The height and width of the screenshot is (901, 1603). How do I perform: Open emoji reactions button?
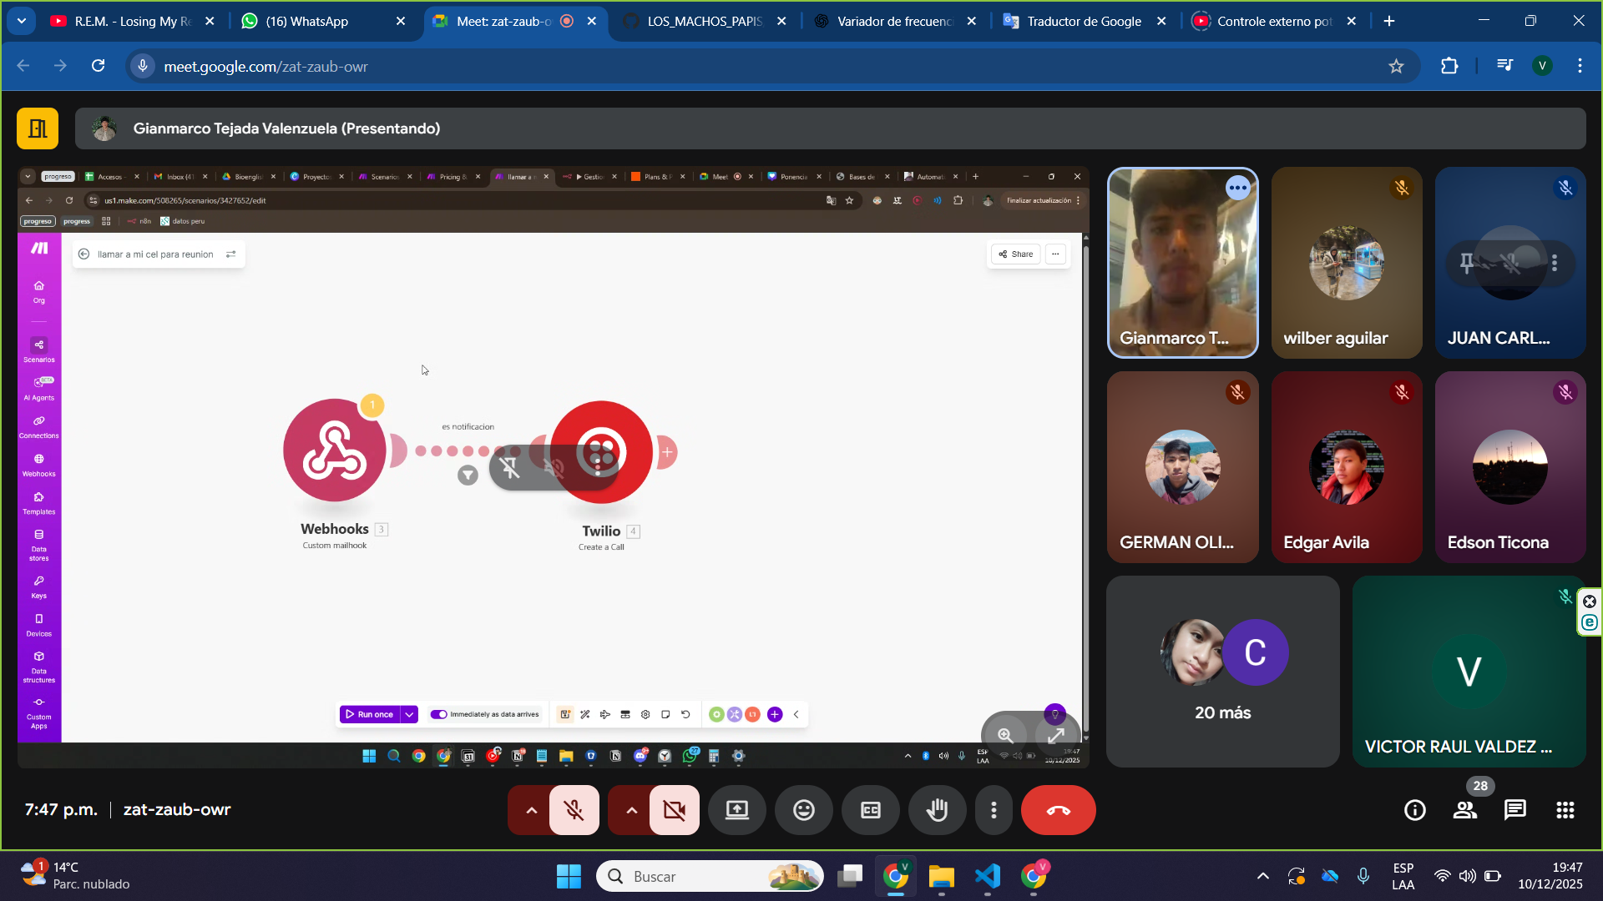tap(803, 810)
